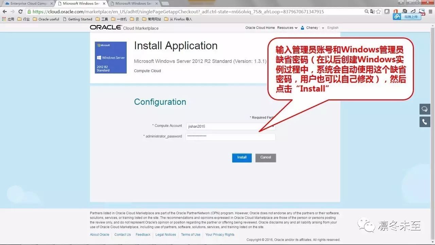
Task: Click the Install button
Action: click(x=242, y=158)
